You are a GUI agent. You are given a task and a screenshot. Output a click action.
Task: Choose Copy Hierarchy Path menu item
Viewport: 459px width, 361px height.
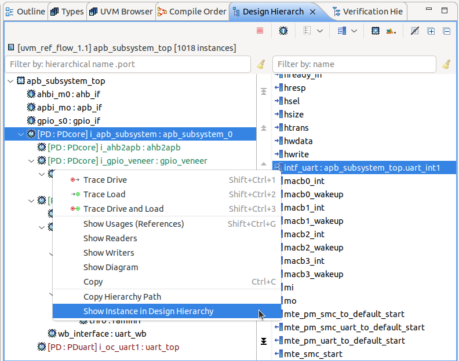[x=166, y=297]
